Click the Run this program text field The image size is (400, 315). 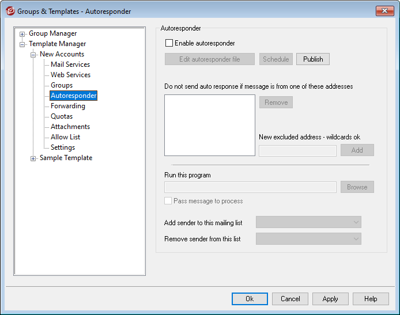(250, 187)
